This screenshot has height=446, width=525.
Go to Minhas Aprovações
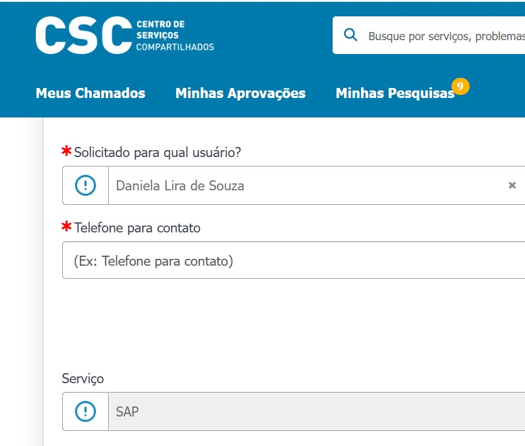pyautogui.click(x=240, y=93)
